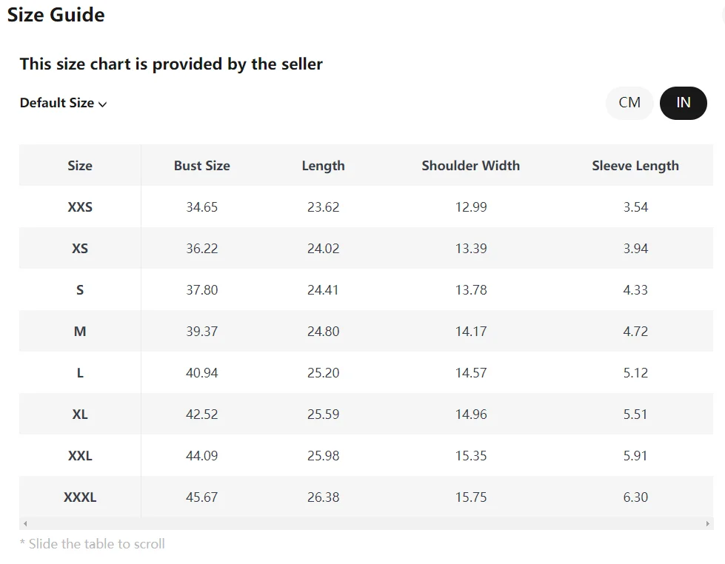Click the Shoulder Width column header
The width and height of the screenshot is (725, 564).
[471, 166]
